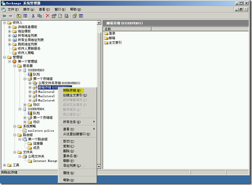Click the 03SERVER04 server icon
The width and height of the screenshot is (252, 185).
[25, 109]
